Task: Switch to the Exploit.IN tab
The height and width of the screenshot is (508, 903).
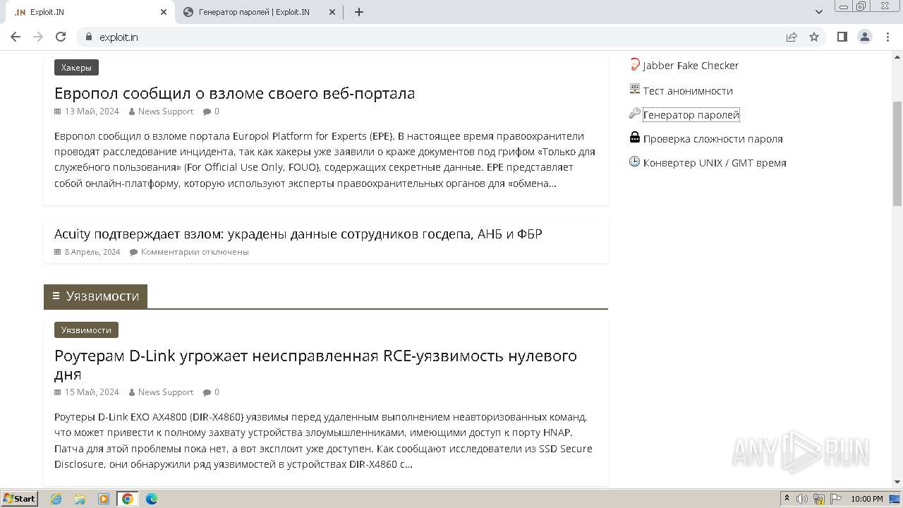Action: [x=88, y=12]
